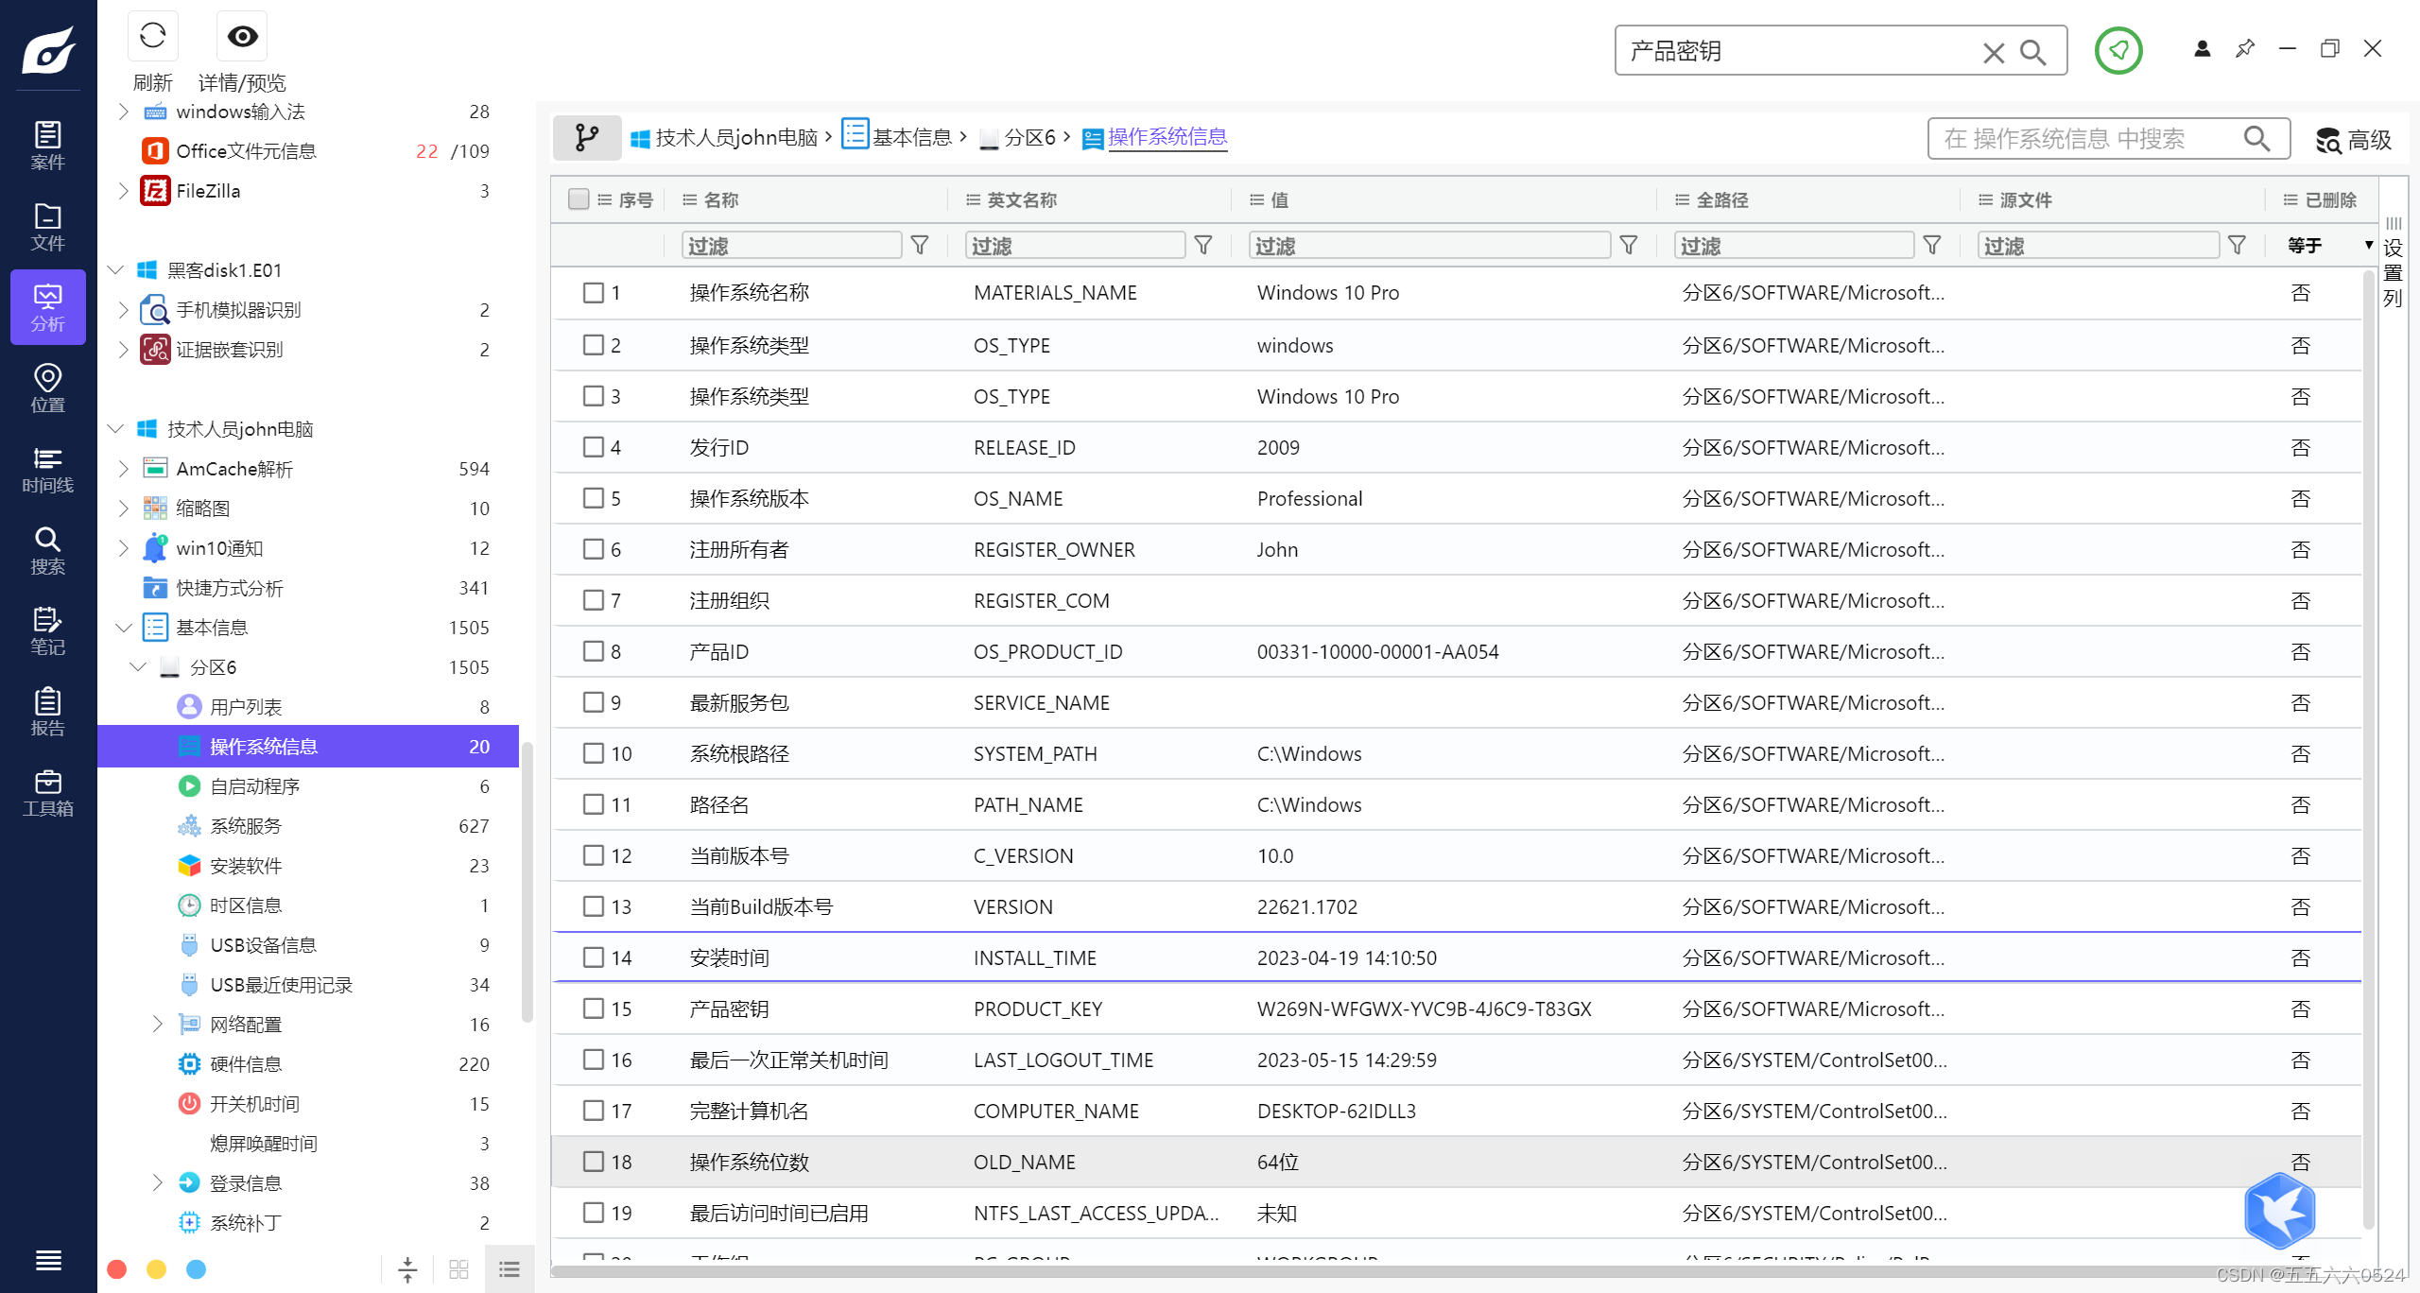Toggle the select-all checkbox in header
This screenshot has height=1293, width=2420.
pos(578,199)
